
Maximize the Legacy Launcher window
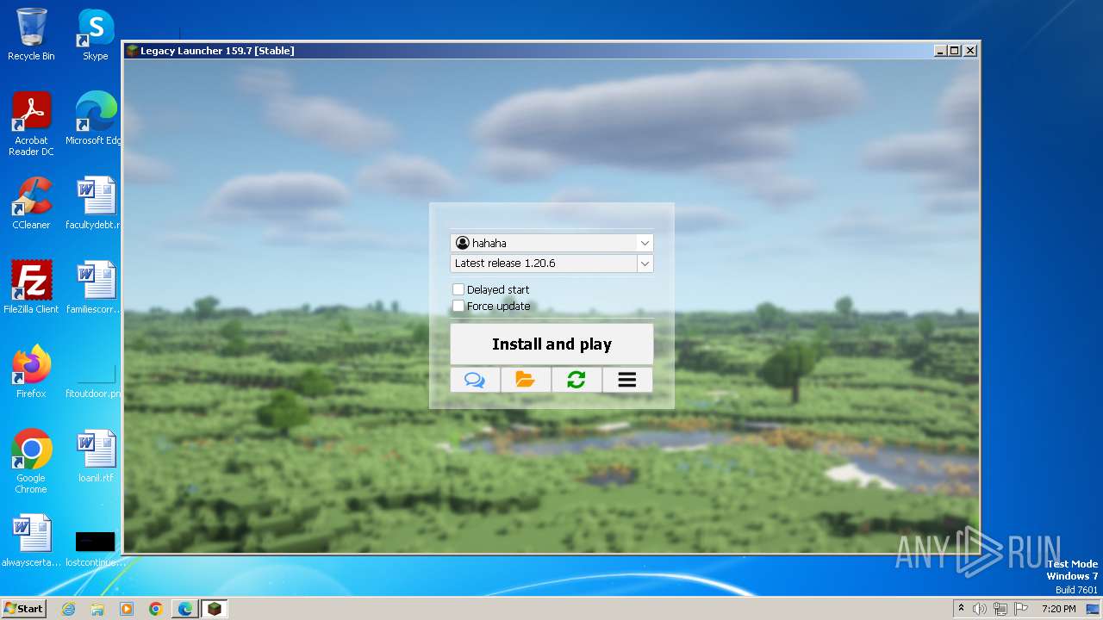(955, 51)
